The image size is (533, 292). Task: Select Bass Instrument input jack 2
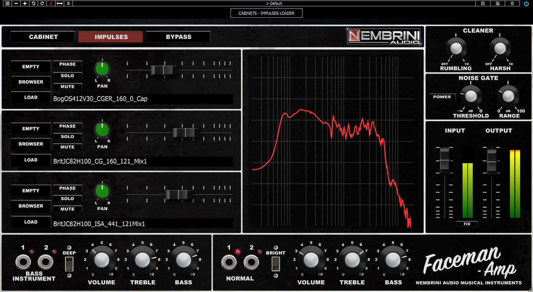pyautogui.click(x=45, y=262)
